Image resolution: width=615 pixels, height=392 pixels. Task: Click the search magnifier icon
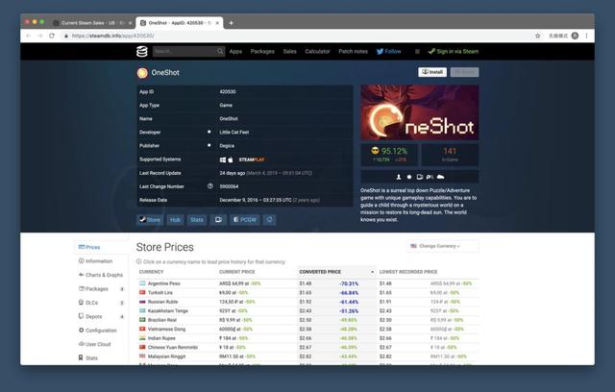217,52
